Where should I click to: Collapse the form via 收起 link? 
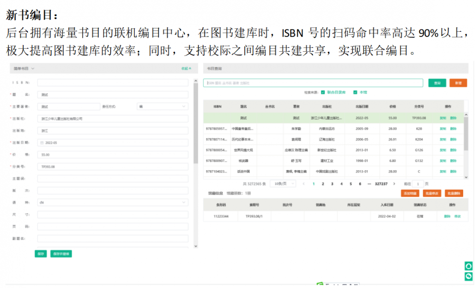tap(186, 69)
